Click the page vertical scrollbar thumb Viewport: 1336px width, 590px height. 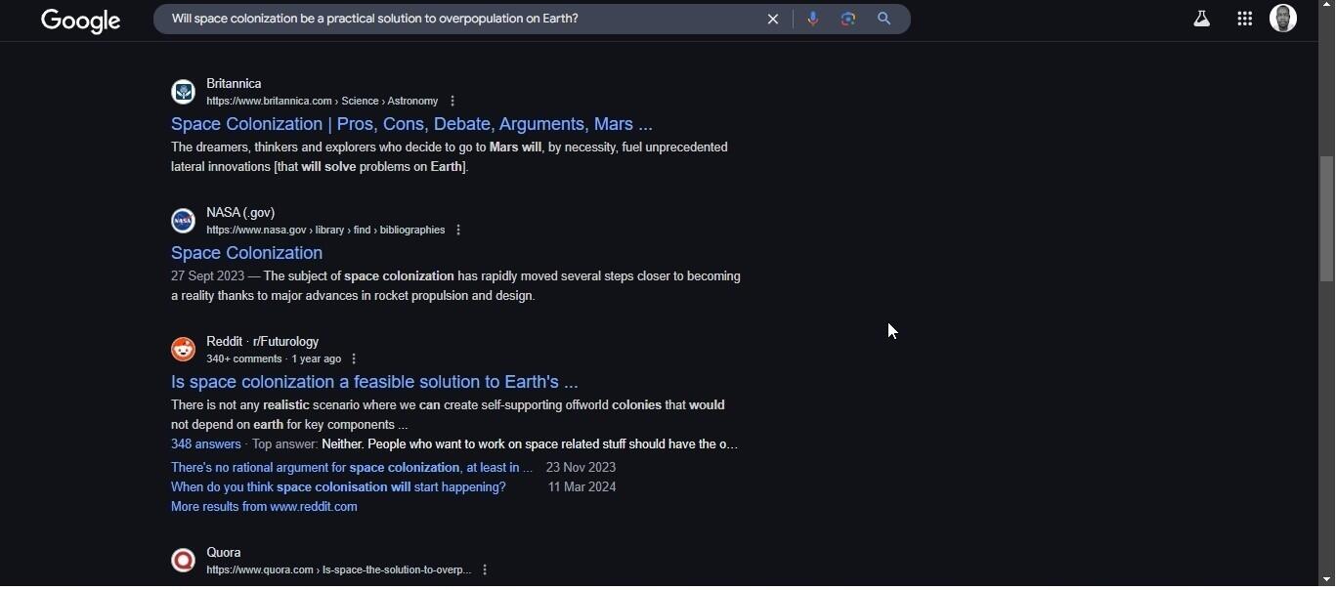point(1326,220)
